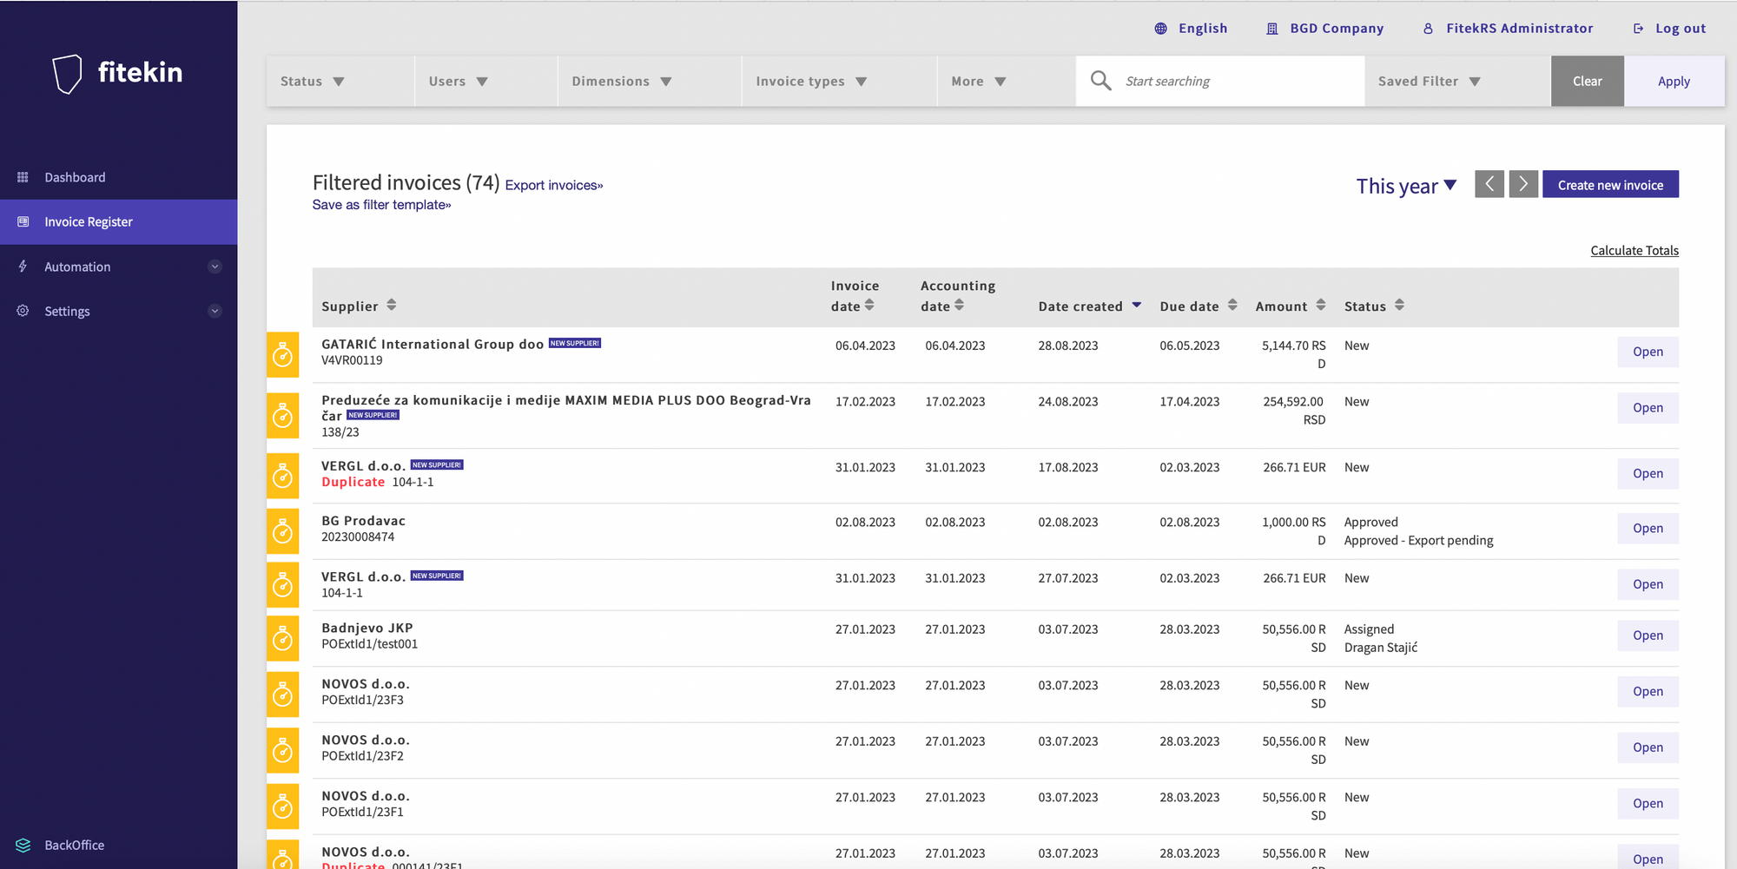Toggle Date created sort order
This screenshot has width=1737, height=869.
[x=1136, y=306]
